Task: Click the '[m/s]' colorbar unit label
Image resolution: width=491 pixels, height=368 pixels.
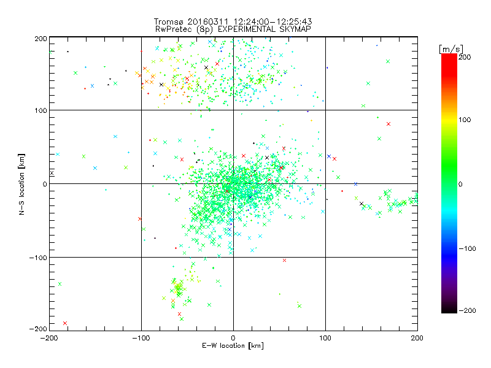Action: click(x=450, y=49)
